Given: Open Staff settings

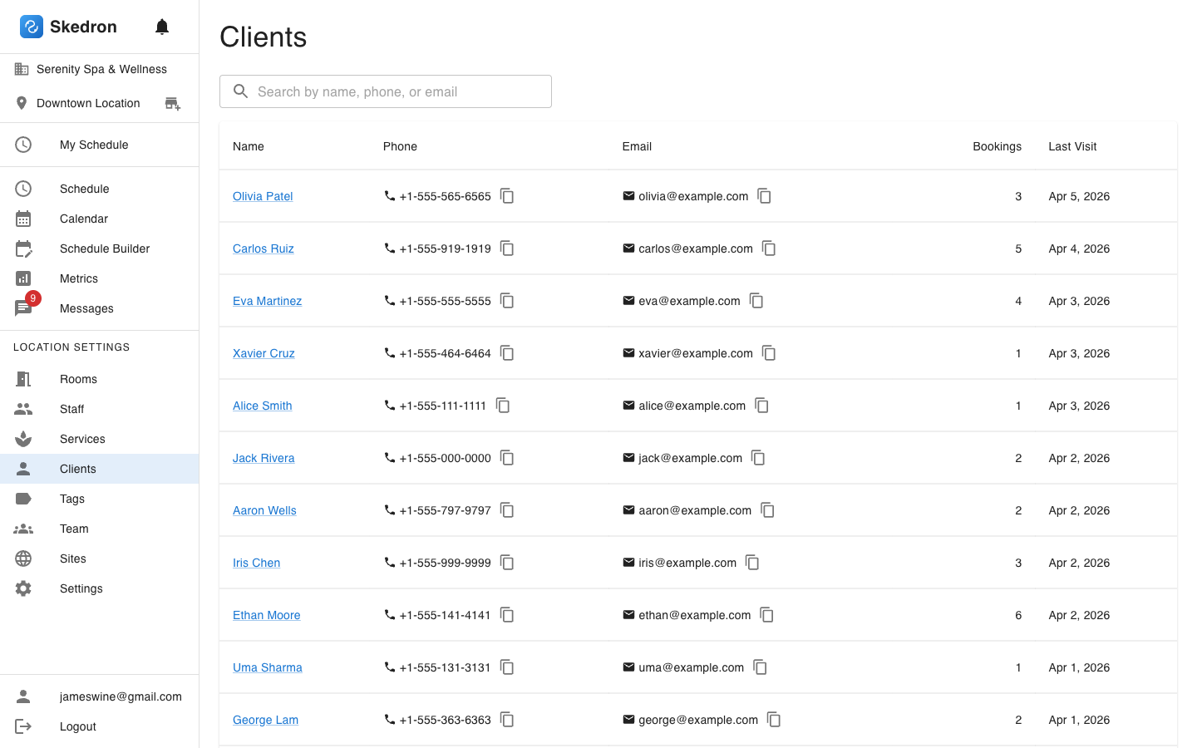Looking at the screenshot, I should [x=99, y=409].
